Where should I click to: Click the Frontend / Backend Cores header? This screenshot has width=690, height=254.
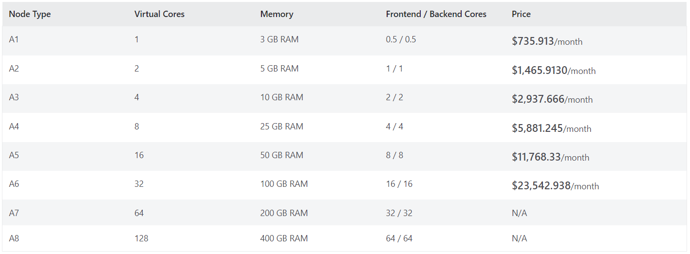(x=436, y=14)
